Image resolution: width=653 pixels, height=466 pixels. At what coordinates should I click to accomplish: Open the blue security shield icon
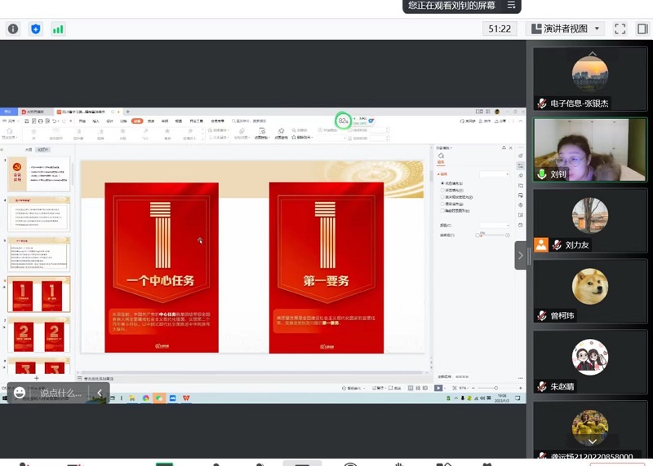point(36,29)
